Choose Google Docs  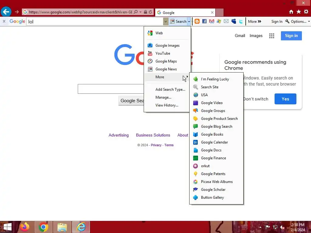(216, 150)
